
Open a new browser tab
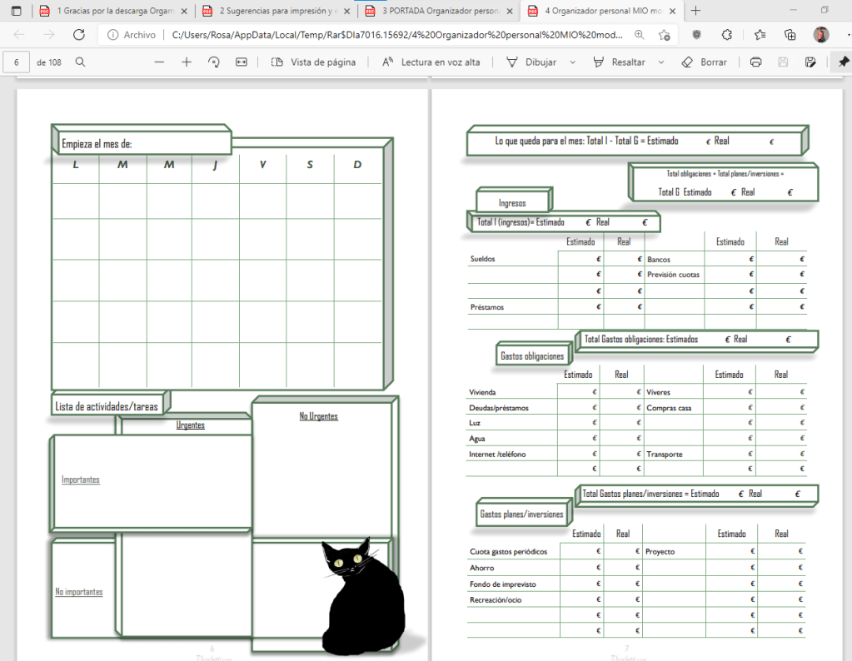coord(695,11)
